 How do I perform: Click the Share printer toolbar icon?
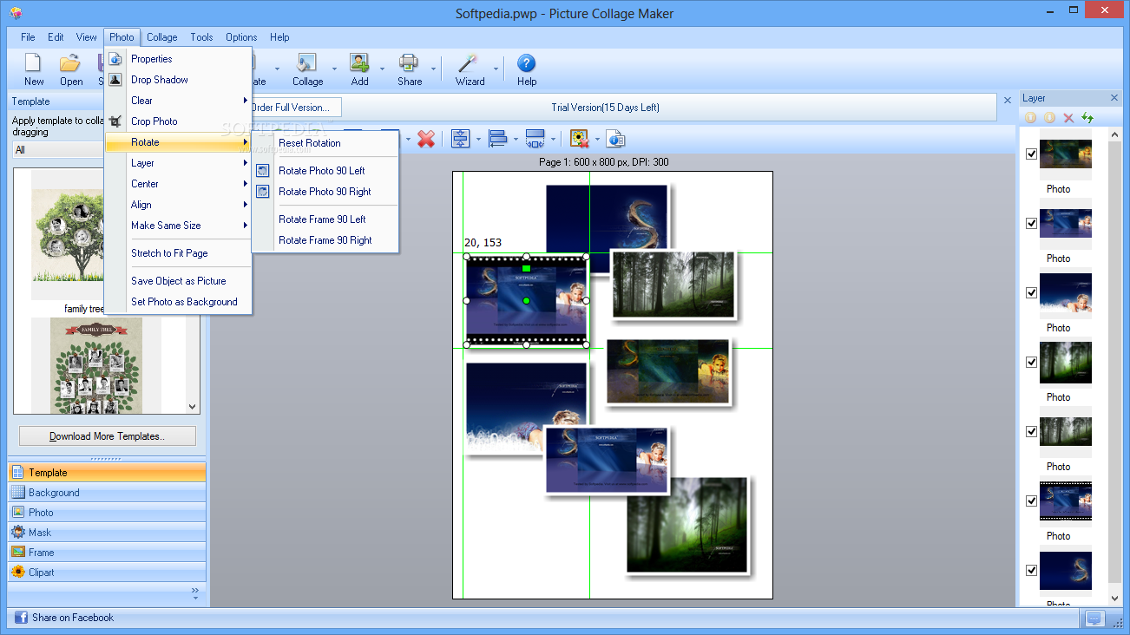pos(409,63)
